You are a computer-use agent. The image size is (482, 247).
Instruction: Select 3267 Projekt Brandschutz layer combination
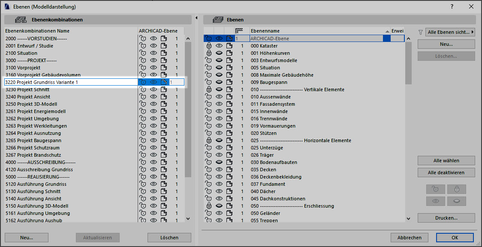pyautogui.click(x=71, y=155)
